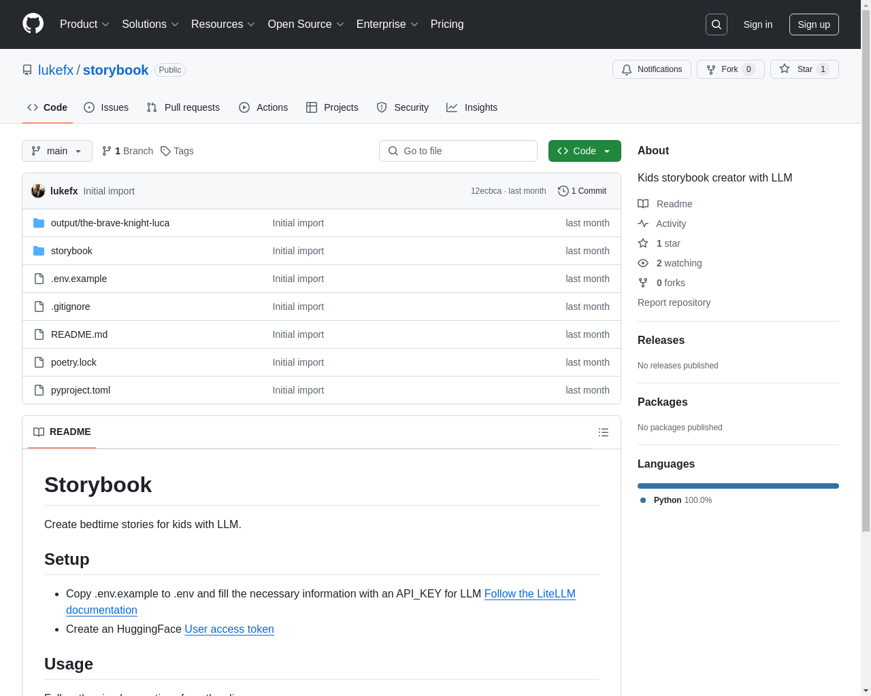The width and height of the screenshot is (871, 696).
Task: Open commit hash 12ecbca
Action: point(486,191)
